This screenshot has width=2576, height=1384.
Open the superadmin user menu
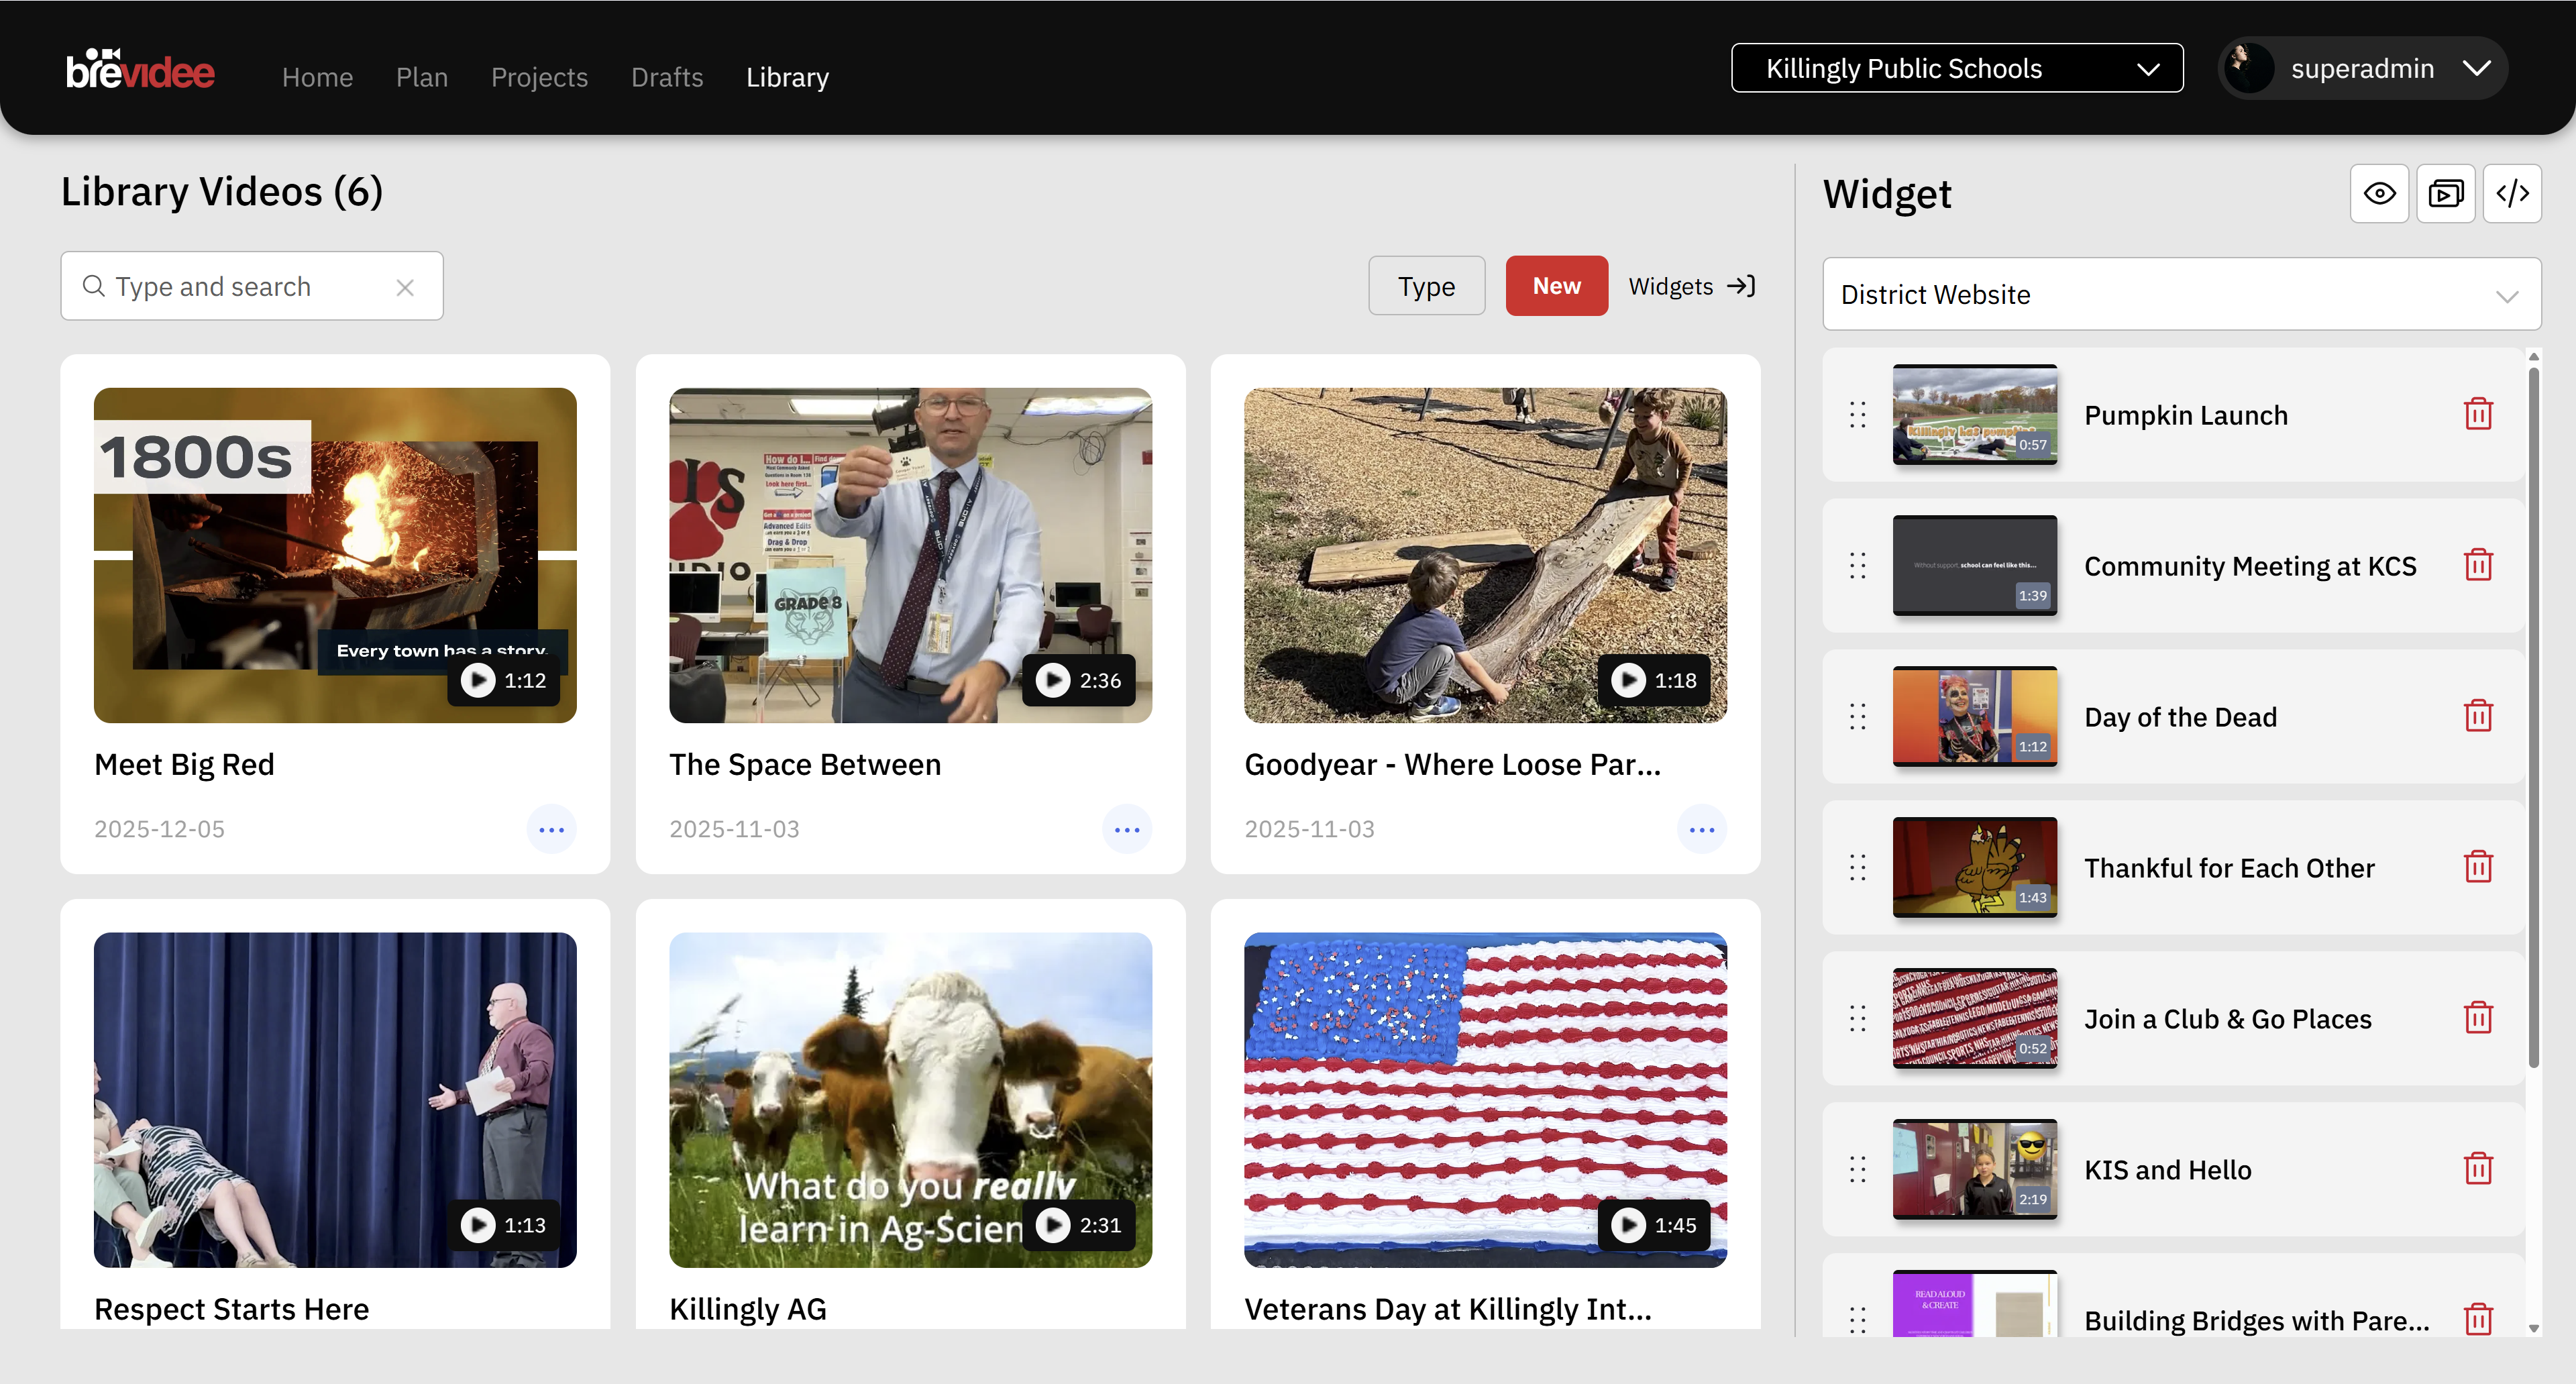point(2362,68)
